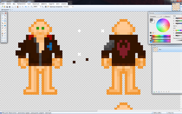Click the image thumbnail in top-right corner
Viewport: 182px width, 114px height.
click(x=176, y=7)
